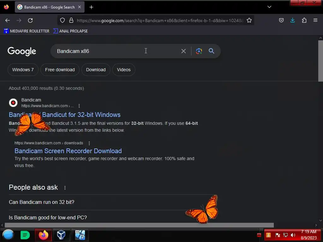Screen dimensions: 323x242
Task: Click the magnifying glass search button
Action: click(211, 51)
